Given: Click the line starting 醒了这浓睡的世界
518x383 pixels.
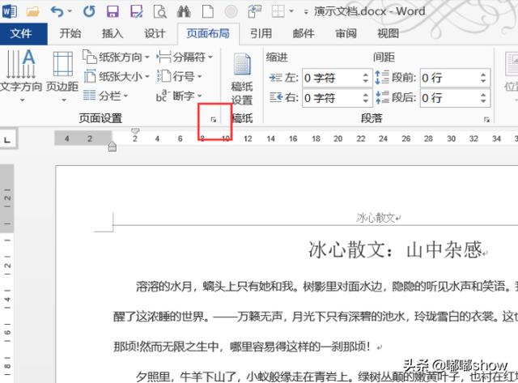Looking at the screenshot, I should 316,317.
